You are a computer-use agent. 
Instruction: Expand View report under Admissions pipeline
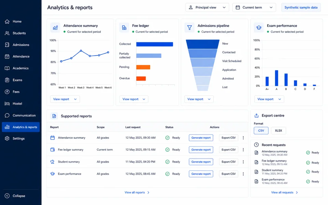(199, 99)
